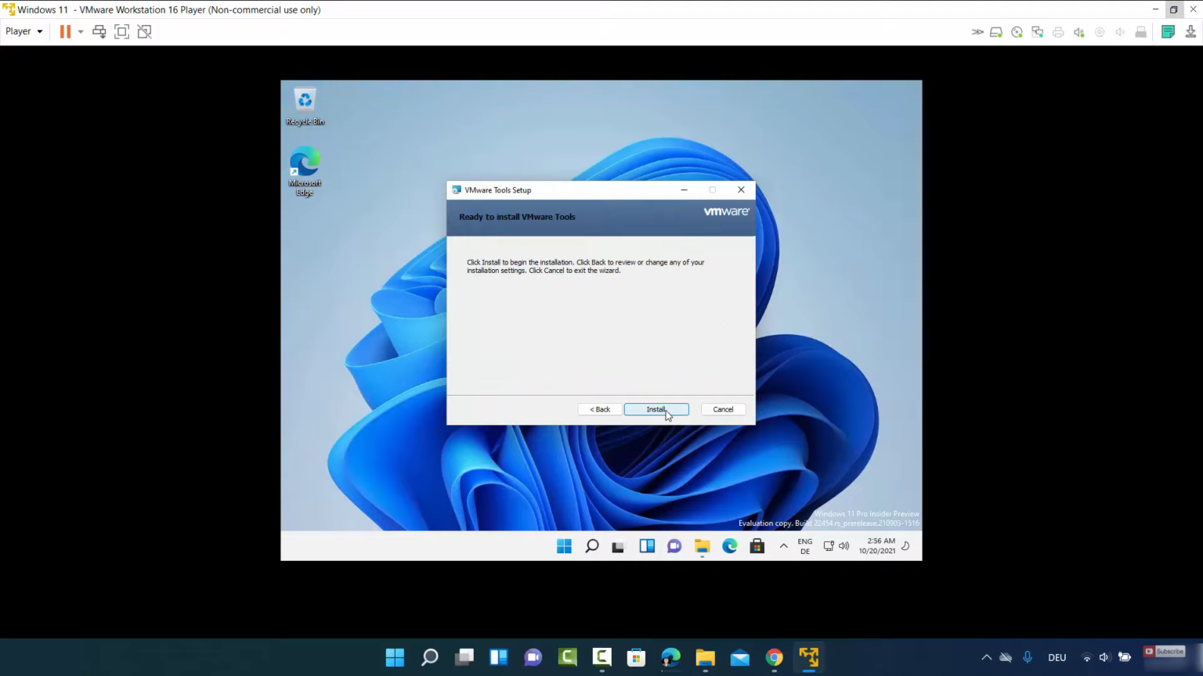This screenshot has width=1203, height=676.
Task: Click the hard disk device icon
Action: point(996,32)
